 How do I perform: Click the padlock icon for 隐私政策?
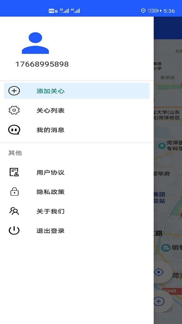[15, 192]
